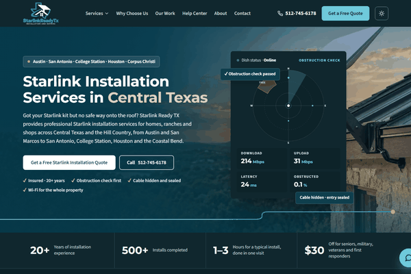Image resolution: width=411 pixels, height=274 pixels.
Task: Click the 24 ms latency value
Action: click(x=249, y=184)
